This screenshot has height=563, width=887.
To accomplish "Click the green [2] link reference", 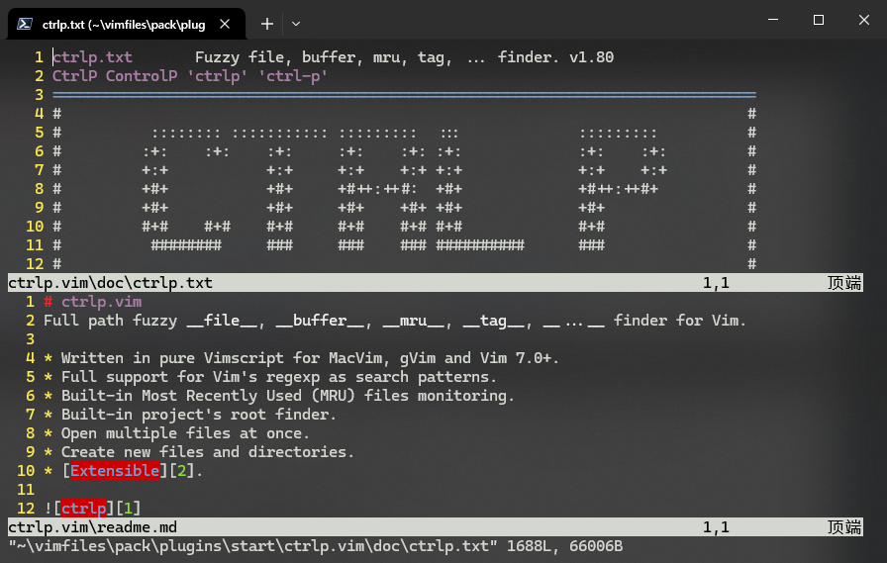I will (182, 470).
